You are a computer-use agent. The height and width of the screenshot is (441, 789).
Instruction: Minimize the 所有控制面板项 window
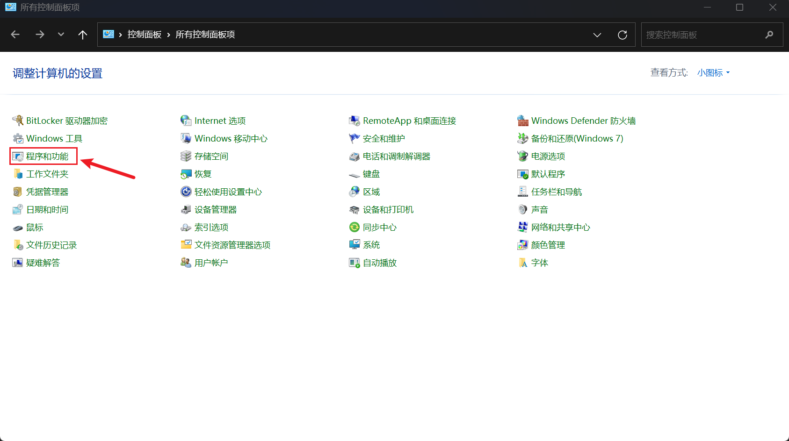pyautogui.click(x=708, y=7)
